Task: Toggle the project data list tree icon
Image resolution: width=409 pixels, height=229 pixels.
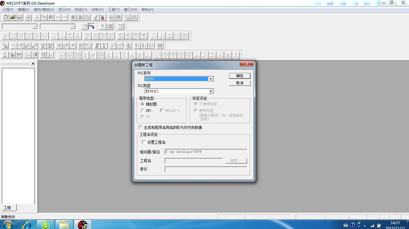Action: coord(92,27)
